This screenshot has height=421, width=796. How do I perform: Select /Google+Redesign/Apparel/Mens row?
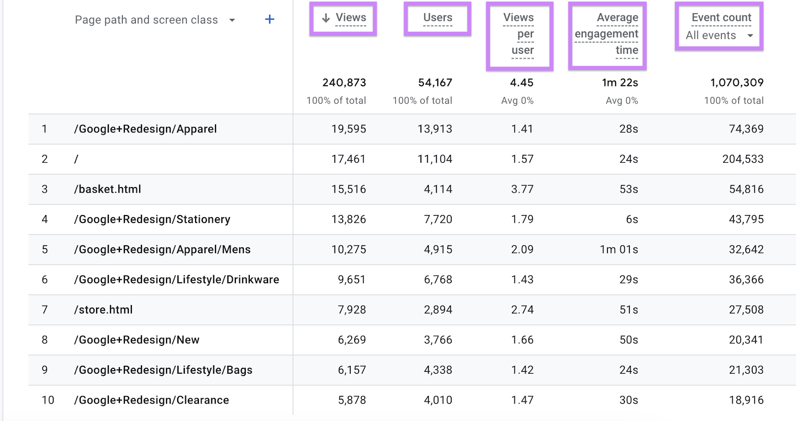tap(162, 249)
